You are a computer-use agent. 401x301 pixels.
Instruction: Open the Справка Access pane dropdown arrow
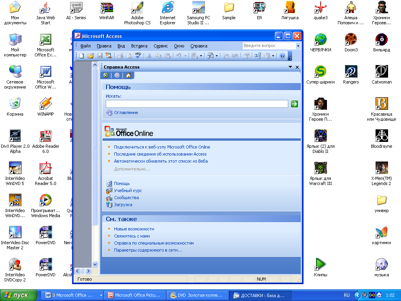click(290, 67)
